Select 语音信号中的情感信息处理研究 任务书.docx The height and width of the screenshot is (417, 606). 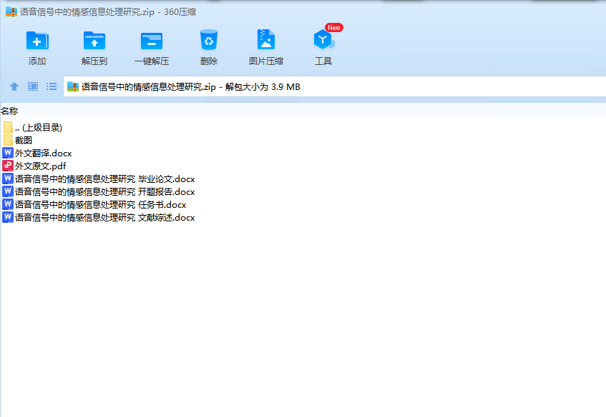coord(100,205)
